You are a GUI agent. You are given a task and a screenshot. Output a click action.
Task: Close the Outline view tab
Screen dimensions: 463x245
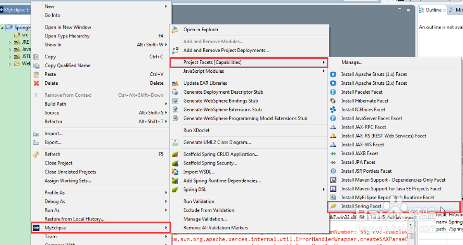click(444, 10)
